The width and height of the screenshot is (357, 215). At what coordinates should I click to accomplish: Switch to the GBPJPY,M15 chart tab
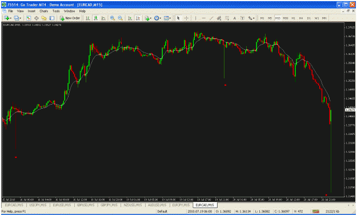pos(109,205)
